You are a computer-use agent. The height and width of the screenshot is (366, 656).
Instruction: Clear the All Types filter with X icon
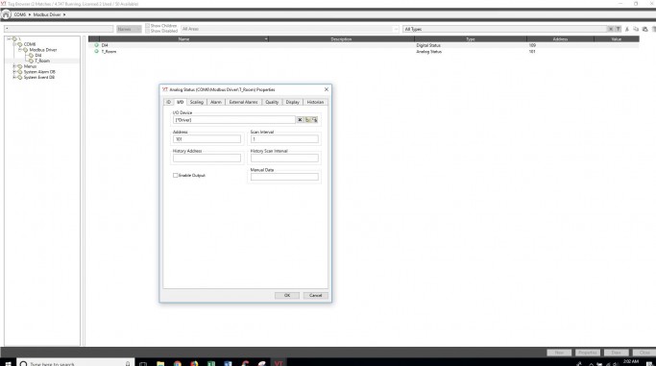pyautogui.click(x=611, y=29)
